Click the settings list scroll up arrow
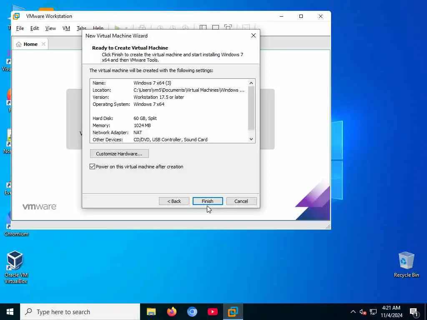 point(251,83)
